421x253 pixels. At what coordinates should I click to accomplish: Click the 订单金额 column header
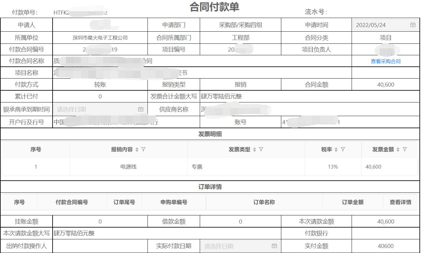[353, 202]
